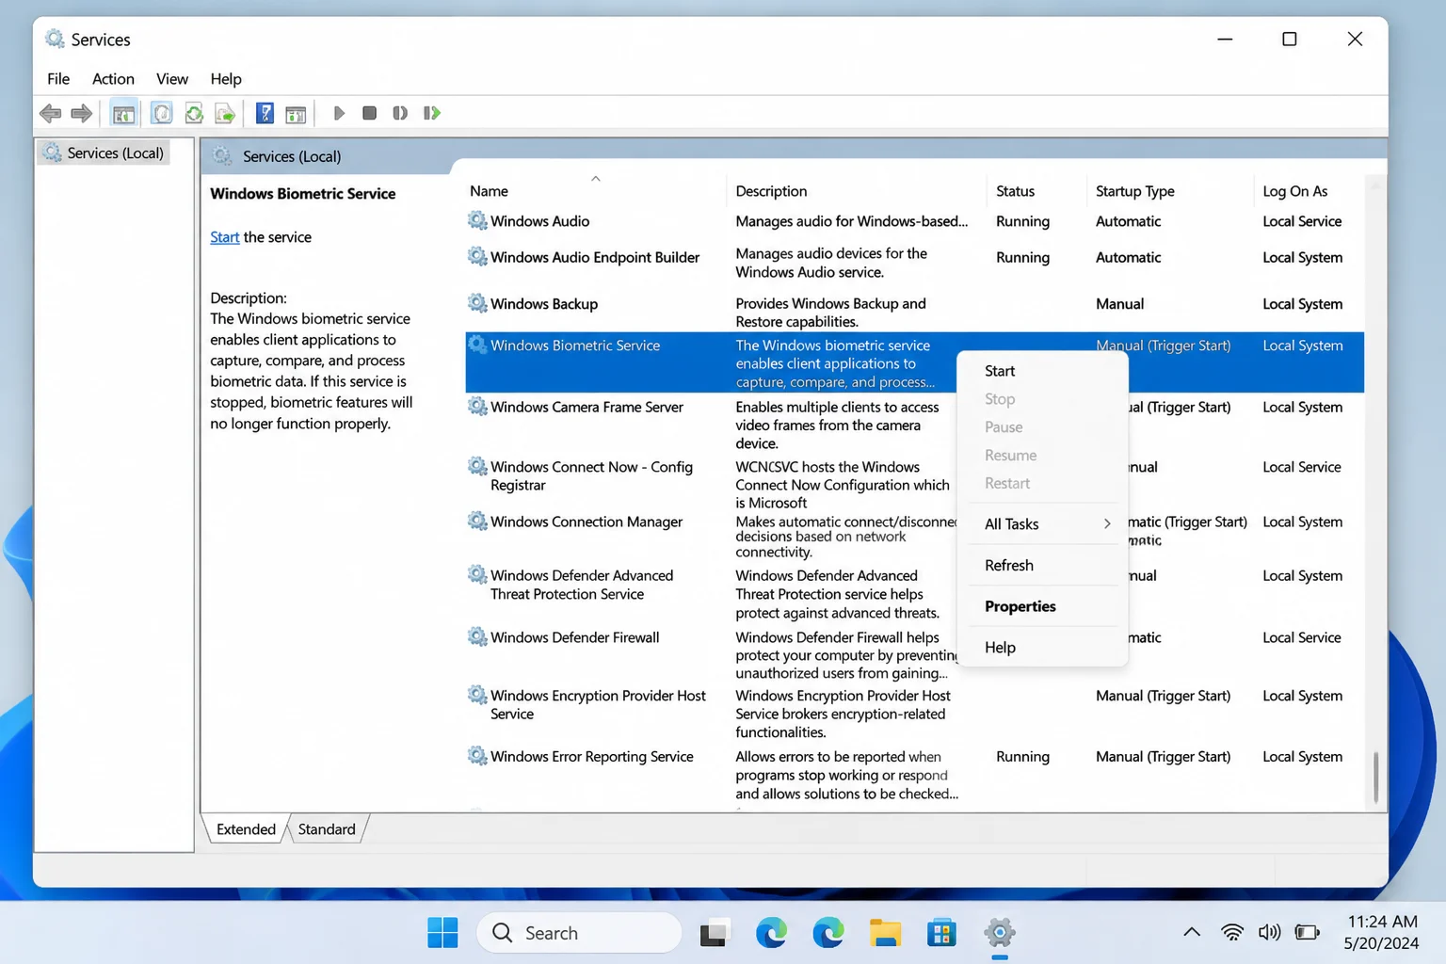Screen dimensions: 1446x964
Task: Start the service via toolbar play icon
Action: click(339, 113)
